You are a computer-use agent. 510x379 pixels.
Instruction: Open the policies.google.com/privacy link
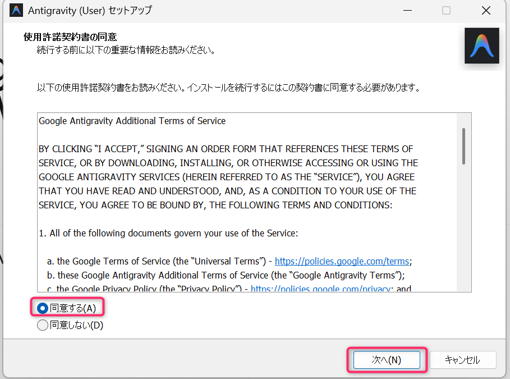tap(320, 289)
